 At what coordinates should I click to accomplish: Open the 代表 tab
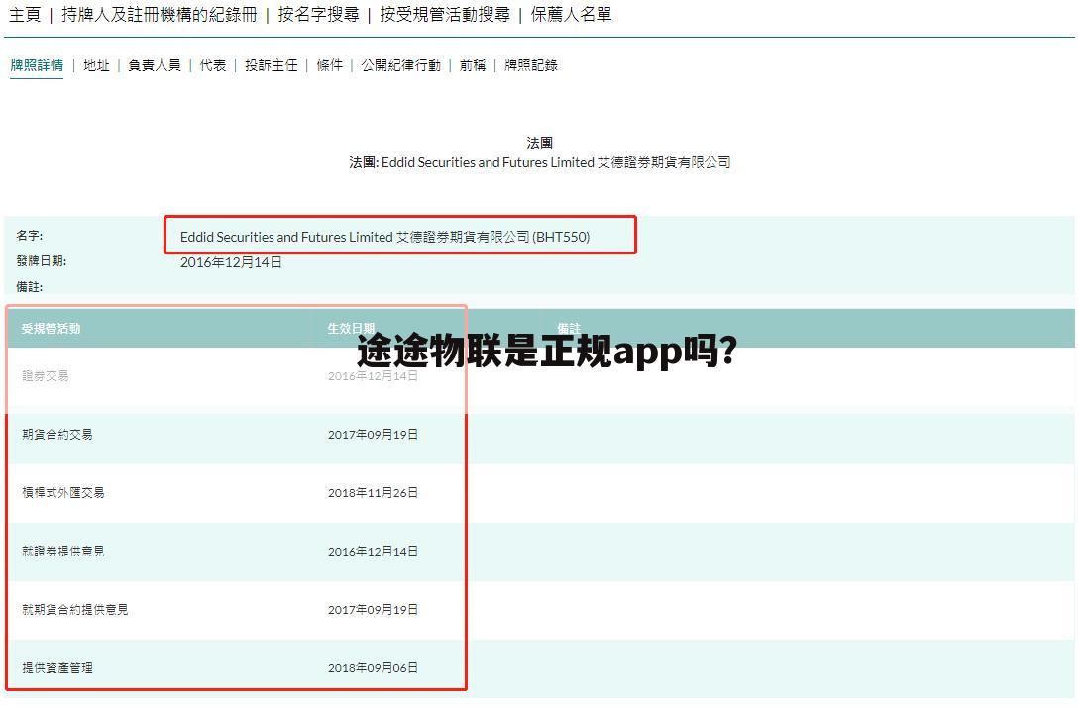click(x=213, y=65)
